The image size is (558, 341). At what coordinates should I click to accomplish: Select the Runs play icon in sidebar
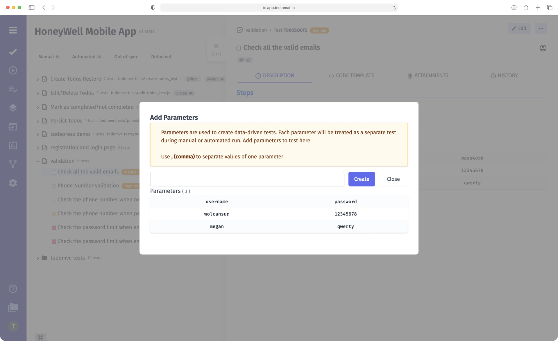pos(13,70)
